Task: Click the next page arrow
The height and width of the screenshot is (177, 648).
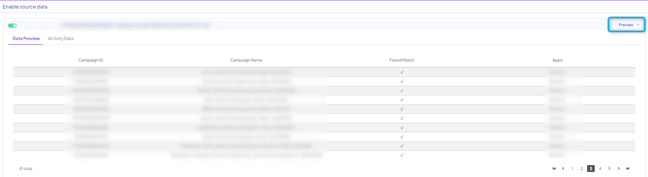Action: click(x=619, y=169)
